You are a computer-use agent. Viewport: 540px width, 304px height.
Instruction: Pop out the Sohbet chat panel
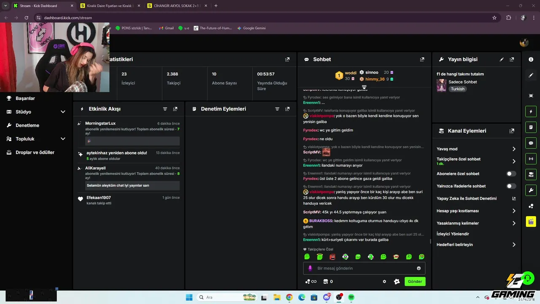click(422, 60)
